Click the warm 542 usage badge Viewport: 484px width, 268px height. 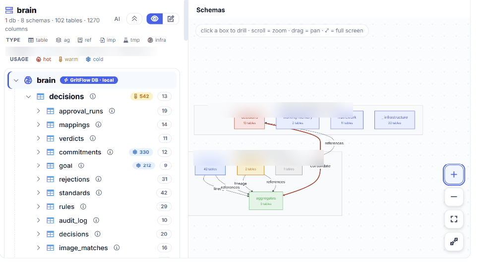pos(141,96)
